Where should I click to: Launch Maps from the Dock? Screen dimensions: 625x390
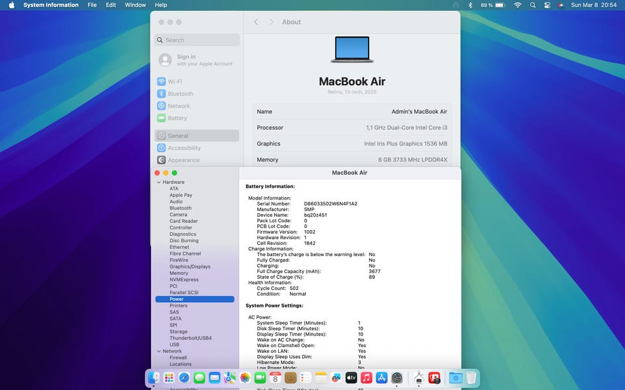(x=230, y=377)
